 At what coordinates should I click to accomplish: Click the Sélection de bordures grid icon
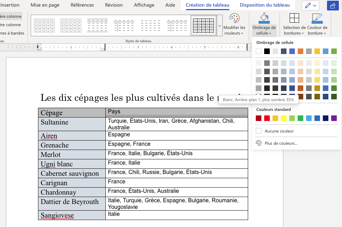pos(294,18)
